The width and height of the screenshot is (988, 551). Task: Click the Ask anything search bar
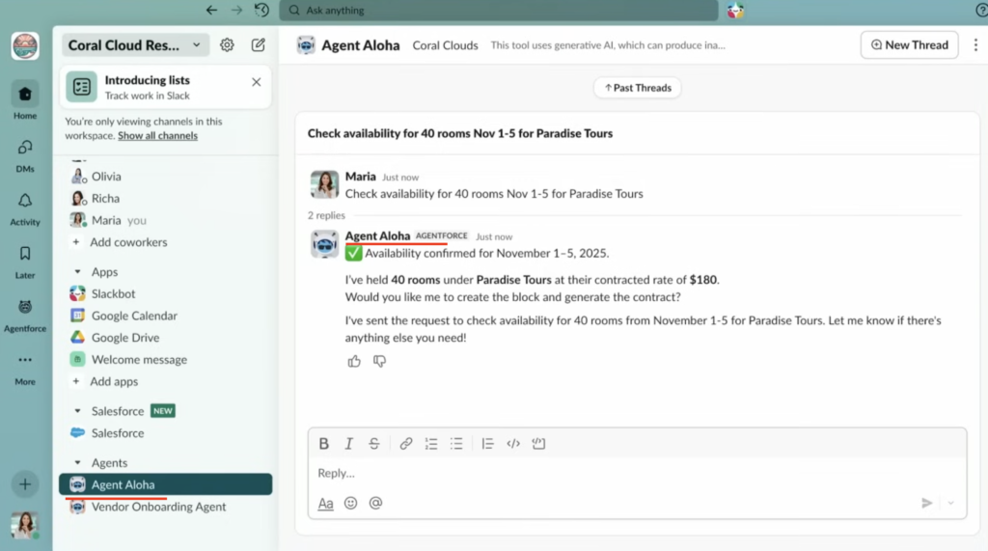click(x=499, y=10)
